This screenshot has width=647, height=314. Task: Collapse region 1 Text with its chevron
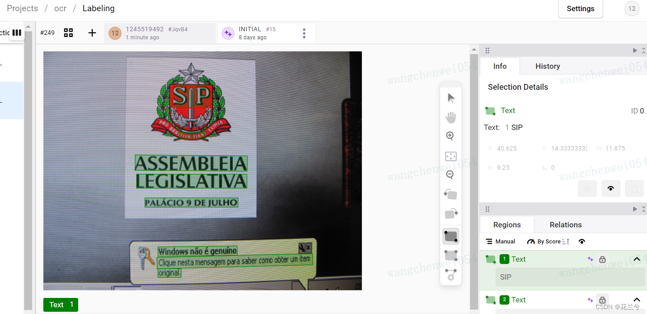[x=637, y=259]
